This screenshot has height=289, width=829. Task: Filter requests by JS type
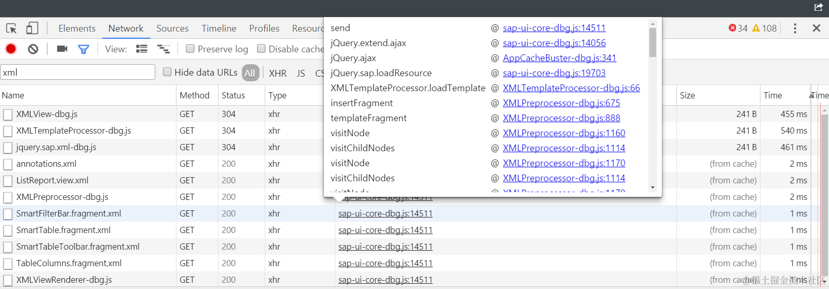(301, 73)
